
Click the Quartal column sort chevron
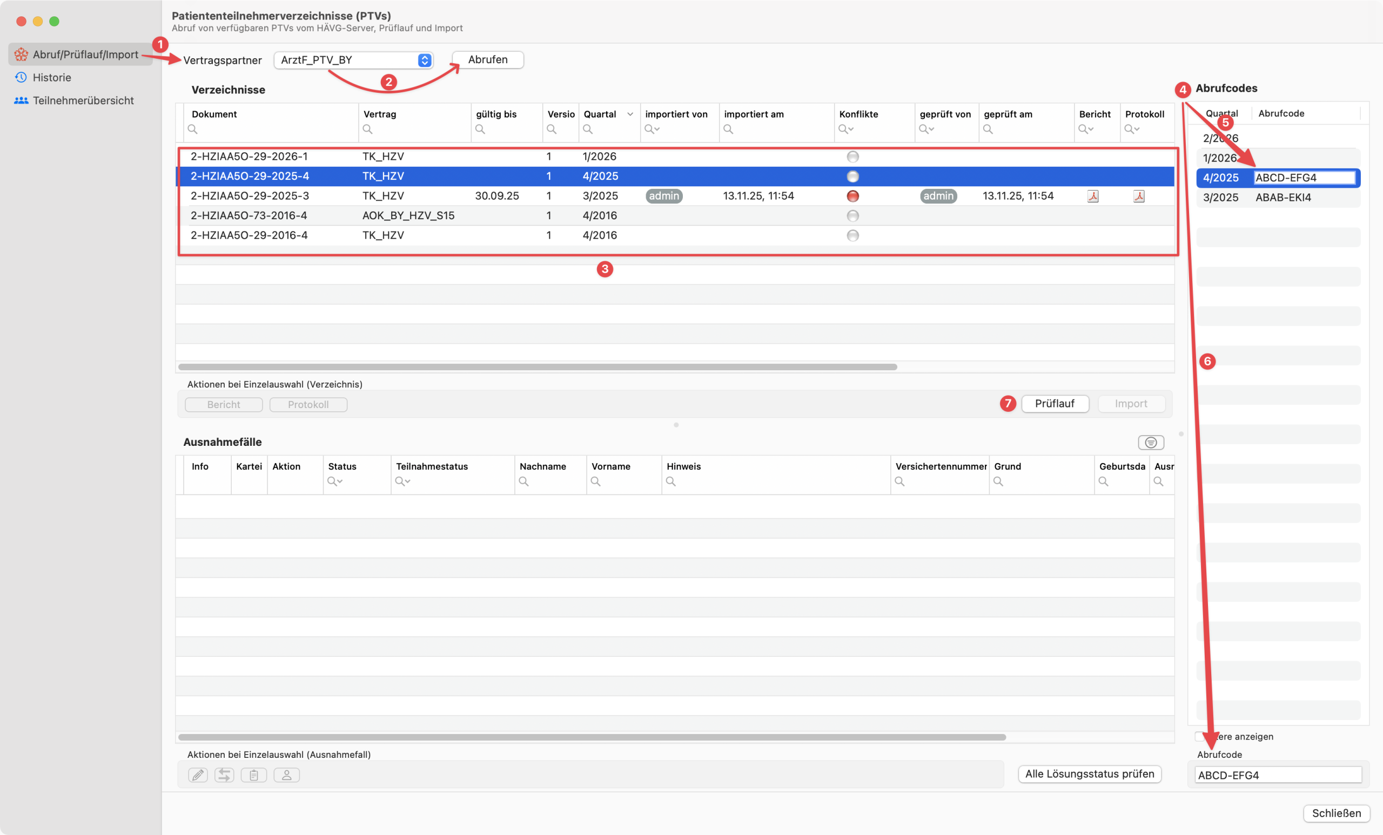pos(630,114)
